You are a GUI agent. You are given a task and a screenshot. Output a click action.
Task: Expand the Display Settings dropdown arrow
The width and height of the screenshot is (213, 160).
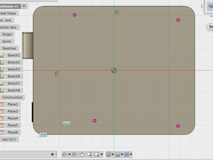[x=113, y=154]
